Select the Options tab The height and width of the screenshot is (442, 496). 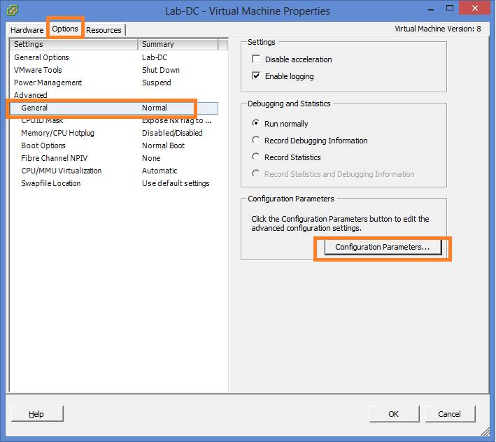65,29
